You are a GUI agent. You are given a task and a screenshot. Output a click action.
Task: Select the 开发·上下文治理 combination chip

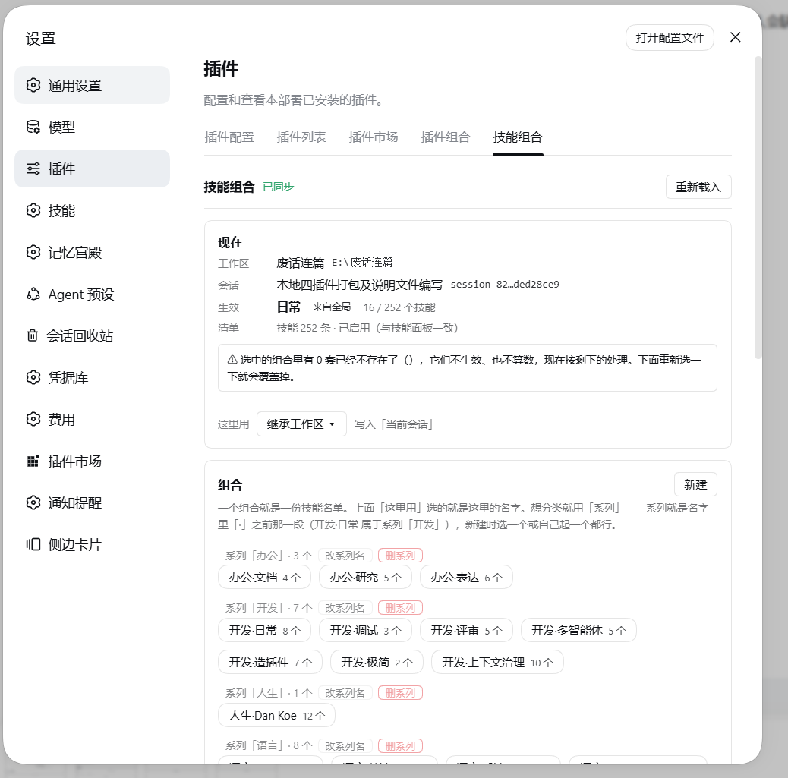pyautogui.click(x=497, y=662)
